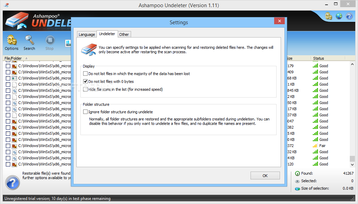Select the Undeleter tab

coord(107,34)
